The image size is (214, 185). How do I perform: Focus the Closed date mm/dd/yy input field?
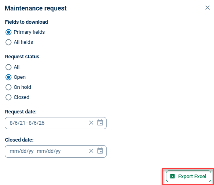click(56, 151)
